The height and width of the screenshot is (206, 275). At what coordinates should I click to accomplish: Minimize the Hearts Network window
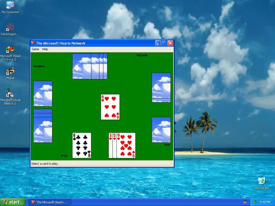pos(158,43)
